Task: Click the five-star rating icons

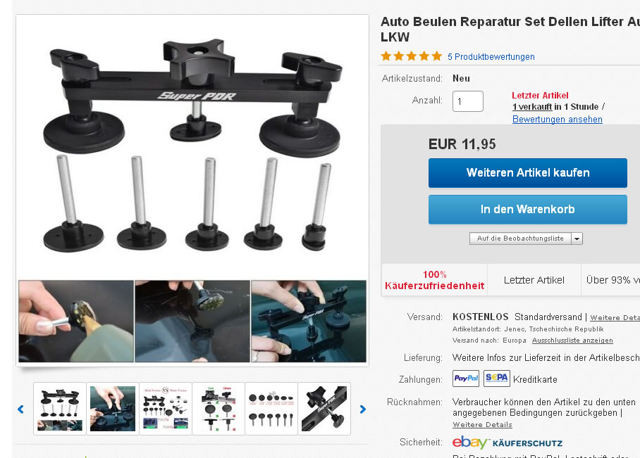Action: (x=412, y=56)
